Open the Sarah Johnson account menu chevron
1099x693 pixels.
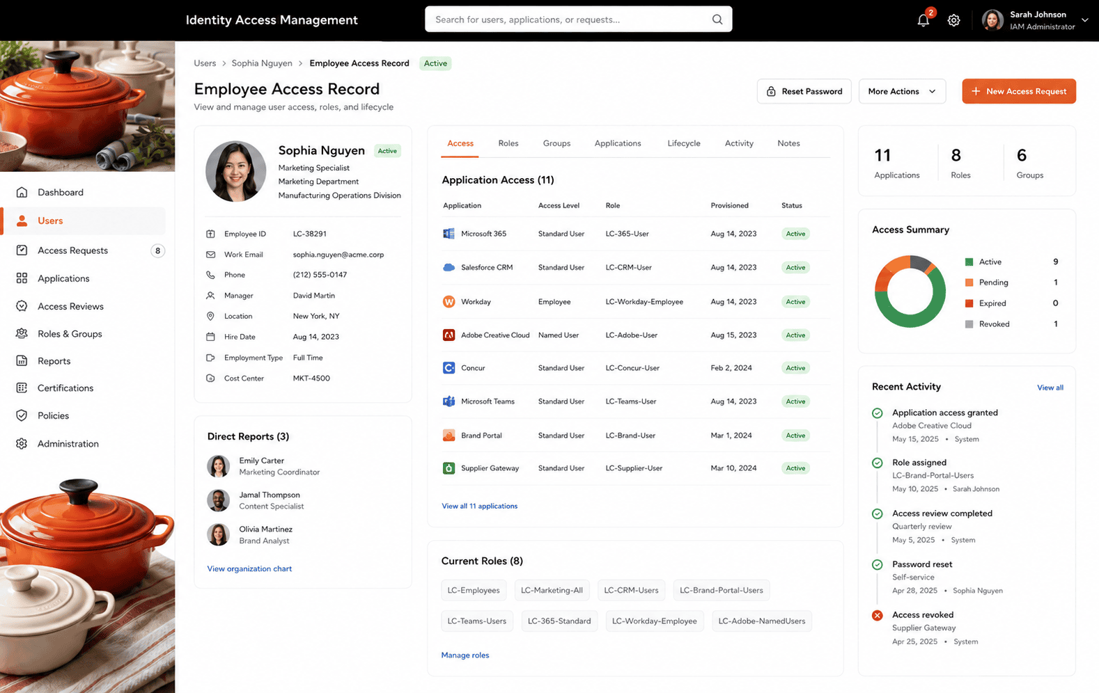(1084, 20)
